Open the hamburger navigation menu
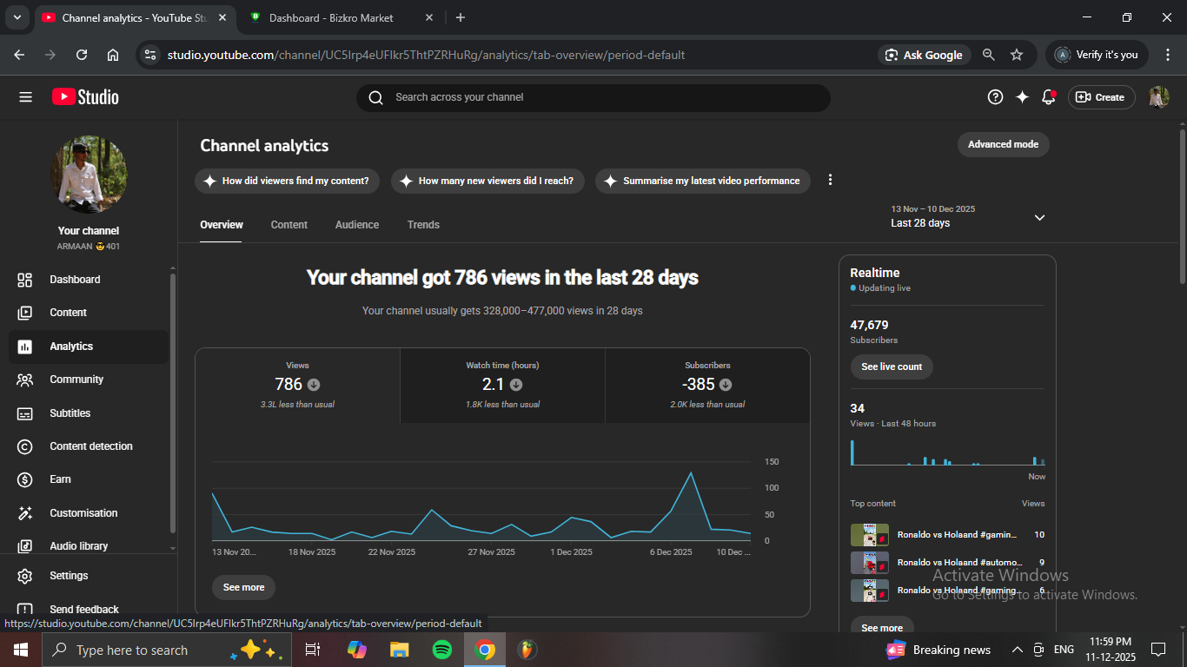Viewport: 1187px width, 667px height. click(25, 97)
